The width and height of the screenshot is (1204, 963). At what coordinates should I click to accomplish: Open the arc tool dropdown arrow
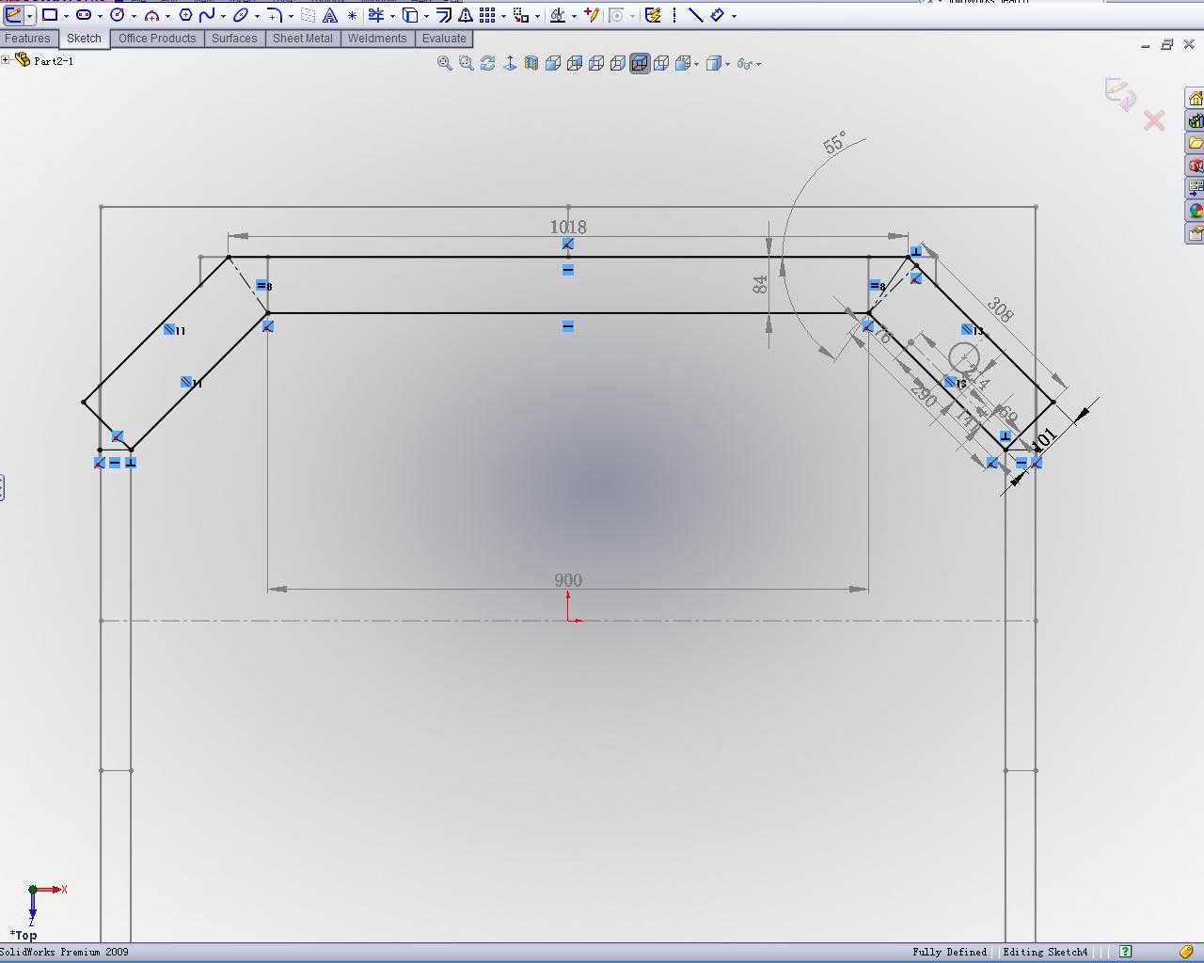(x=167, y=16)
